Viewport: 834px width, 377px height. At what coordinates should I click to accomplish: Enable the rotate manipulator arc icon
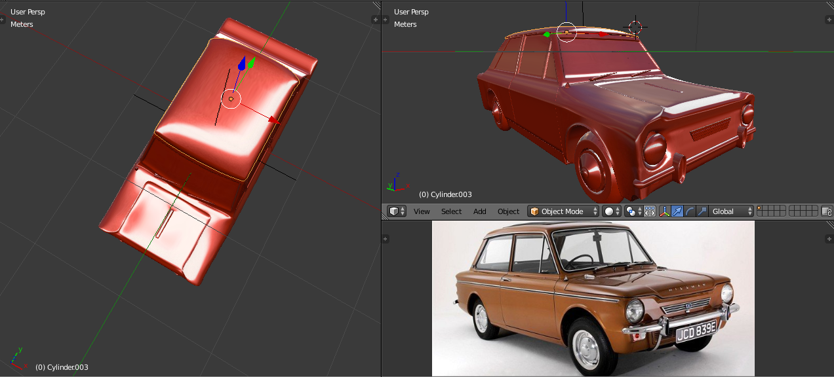(x=690, y=211)
